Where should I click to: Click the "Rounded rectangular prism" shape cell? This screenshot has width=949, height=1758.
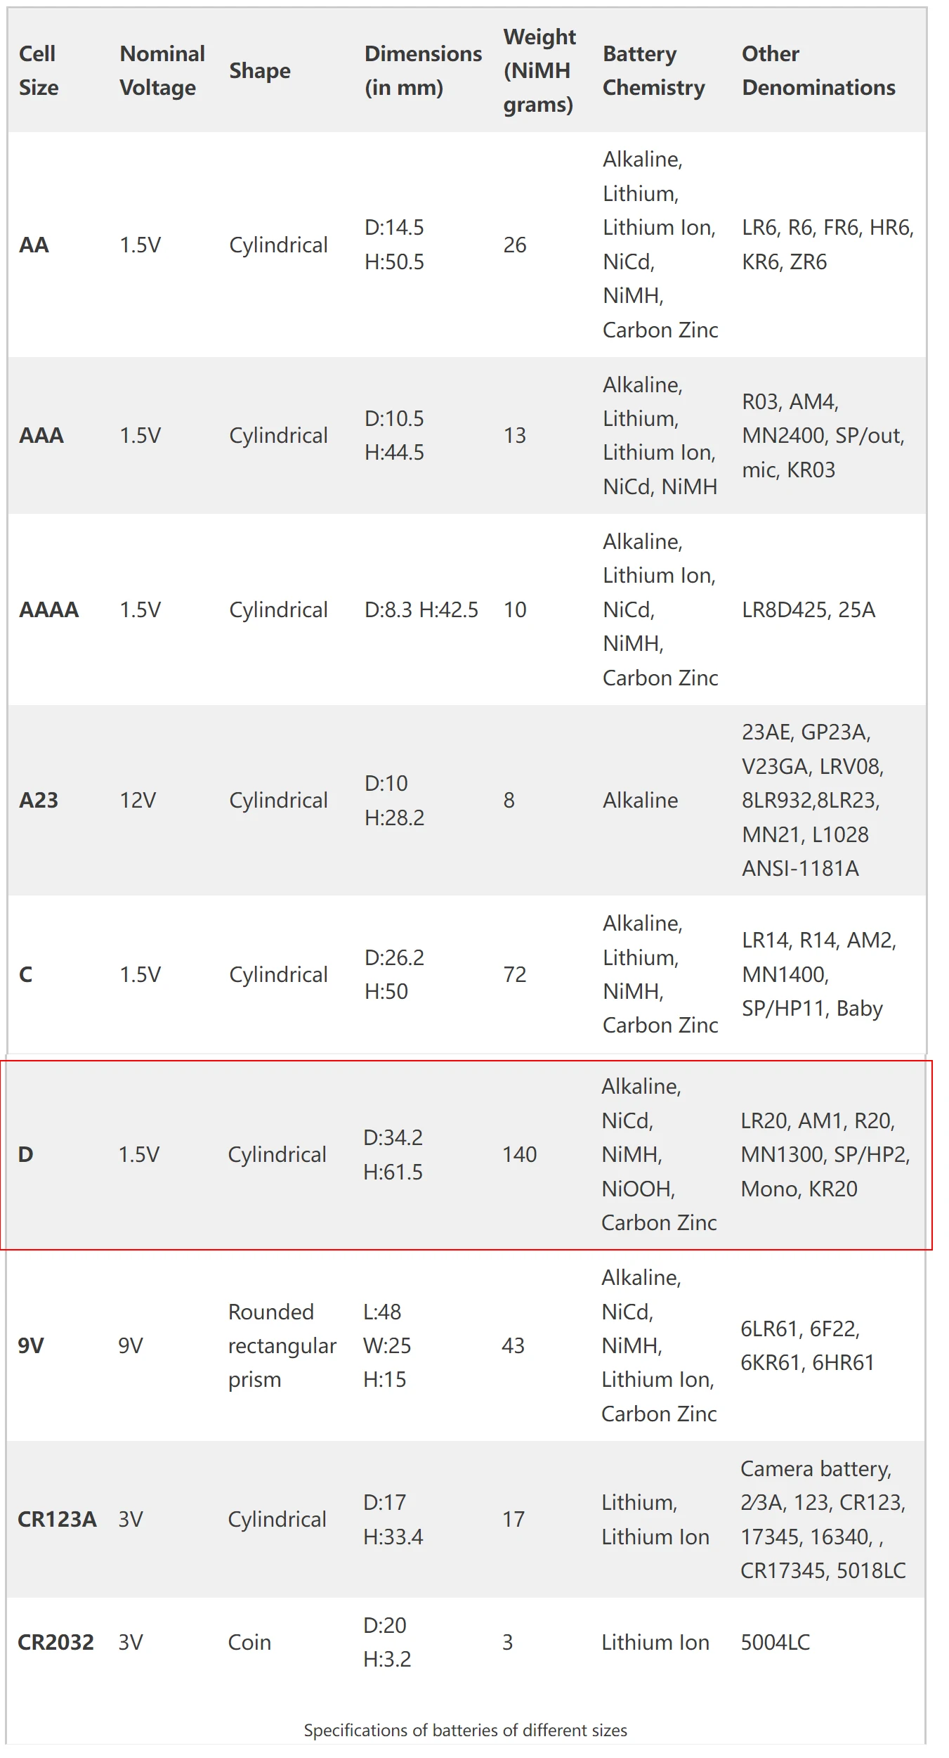coord(282,1345)
